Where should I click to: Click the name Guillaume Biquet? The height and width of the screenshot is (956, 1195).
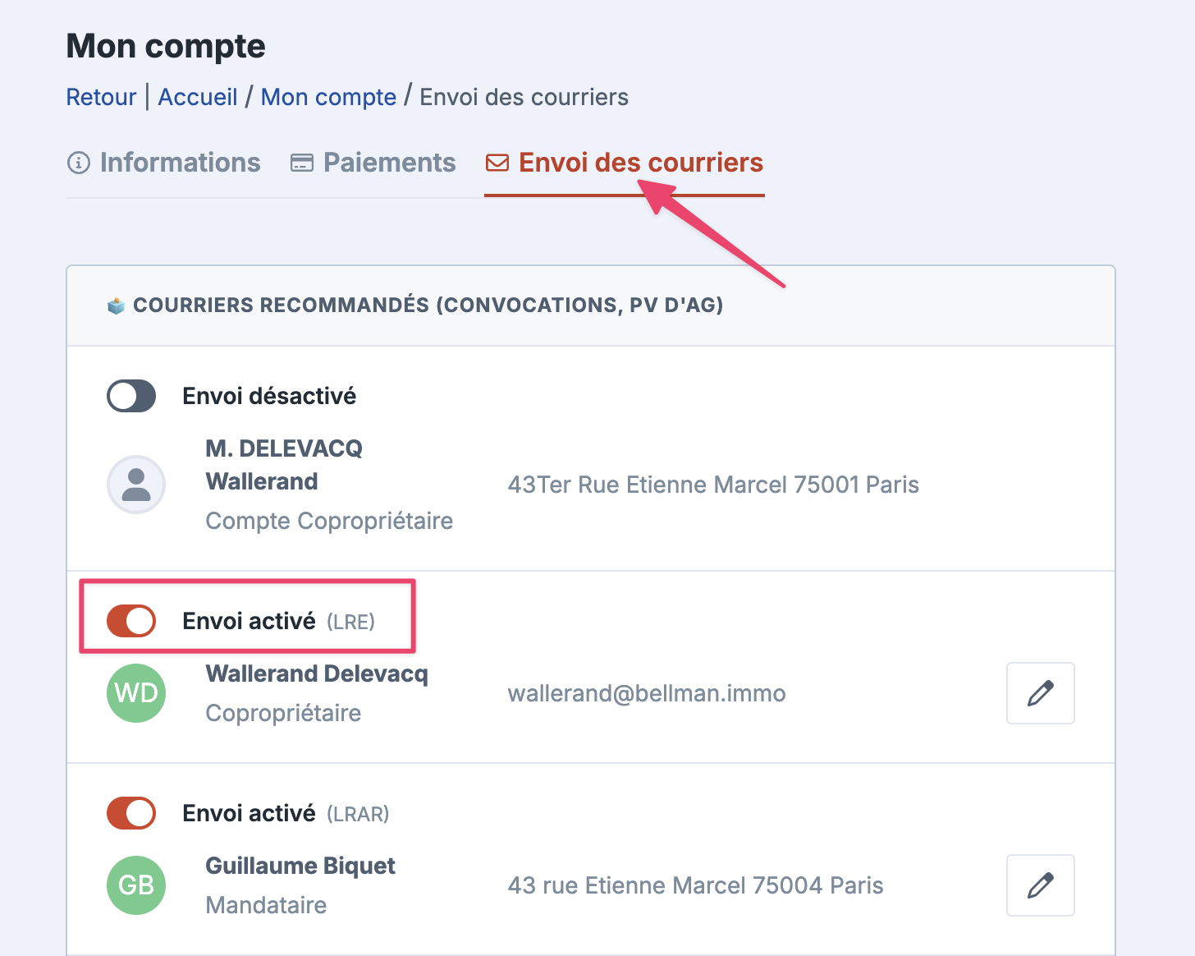300,866
